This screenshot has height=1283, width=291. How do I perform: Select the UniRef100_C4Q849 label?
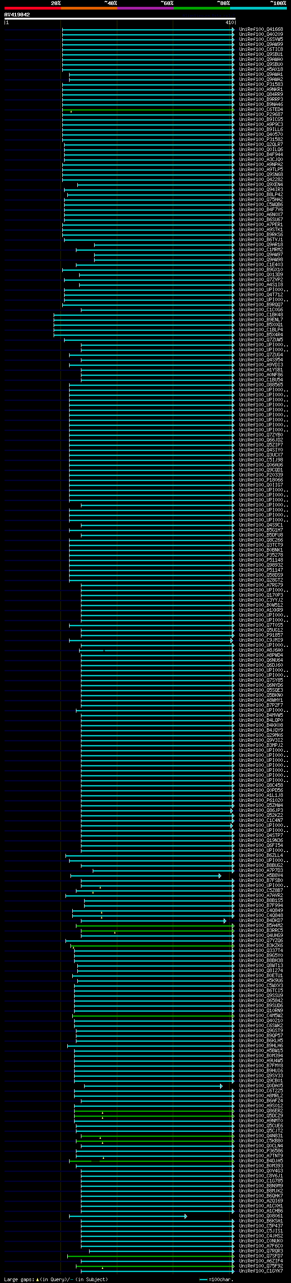point(261,910)
